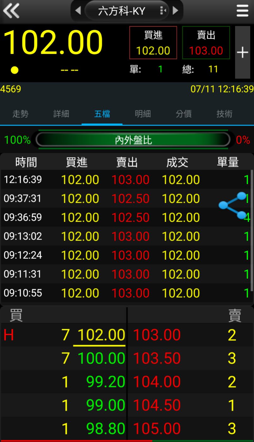
Task: Select the 買進 102.00 quote box
Action: (x=153, y=43)
